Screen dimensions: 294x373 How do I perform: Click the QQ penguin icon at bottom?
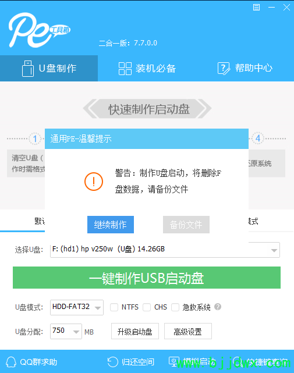point(11,362)
